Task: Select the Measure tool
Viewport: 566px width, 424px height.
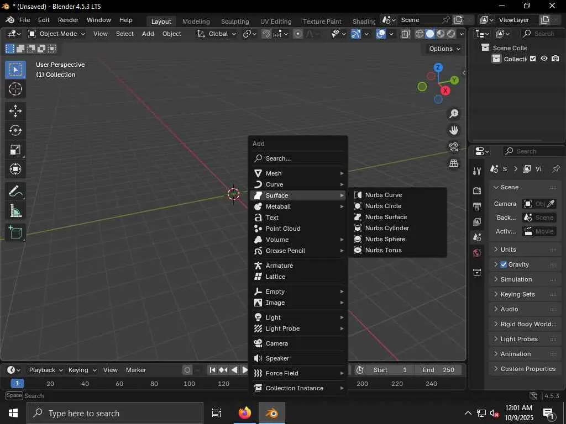Action: tap(15, 210)
